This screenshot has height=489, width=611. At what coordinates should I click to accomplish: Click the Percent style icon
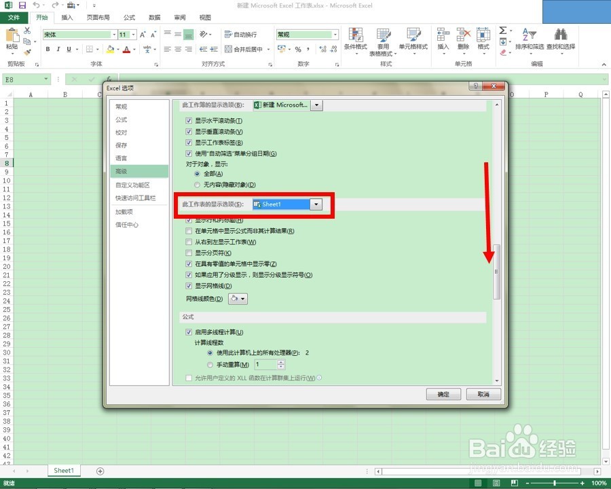[298, 49]
